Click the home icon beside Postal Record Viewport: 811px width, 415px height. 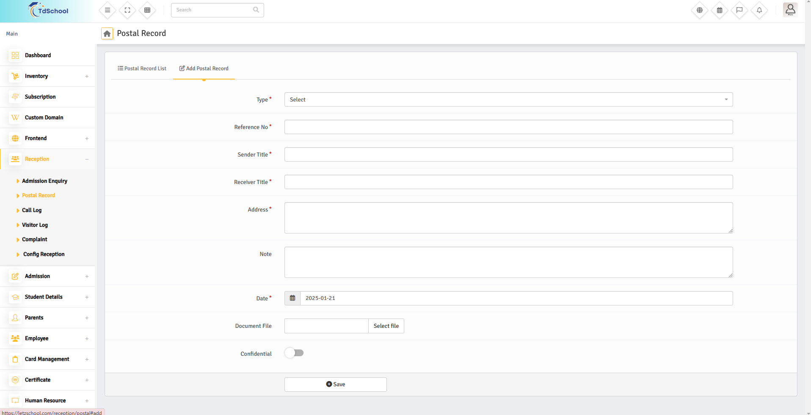point(107,33)
